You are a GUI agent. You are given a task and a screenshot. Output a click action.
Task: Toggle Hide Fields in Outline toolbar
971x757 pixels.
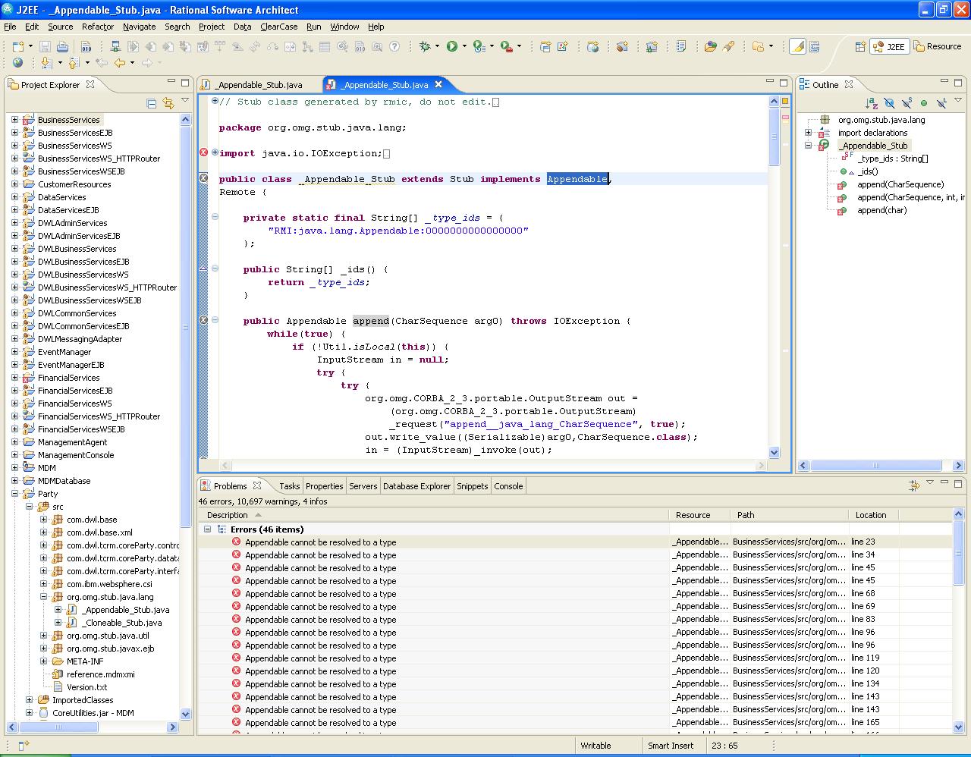pyautogui.click(x=889, y=103)
